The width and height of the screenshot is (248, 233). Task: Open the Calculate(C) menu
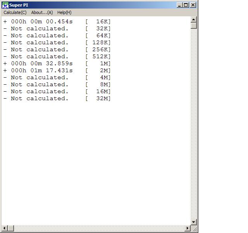point(15,12)
